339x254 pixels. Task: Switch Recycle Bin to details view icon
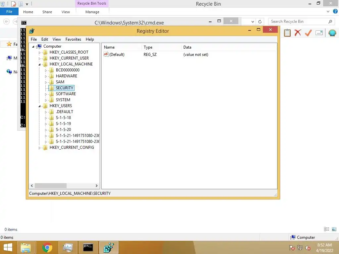(326, 229)
